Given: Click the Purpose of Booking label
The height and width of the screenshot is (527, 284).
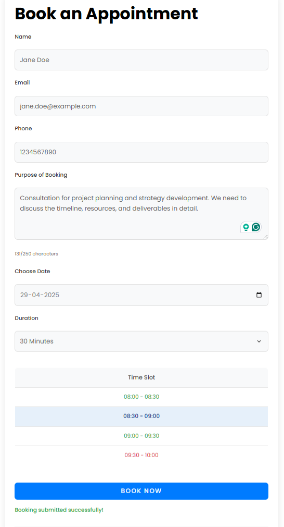Looking at the screenshot, I should click(41, 175).
